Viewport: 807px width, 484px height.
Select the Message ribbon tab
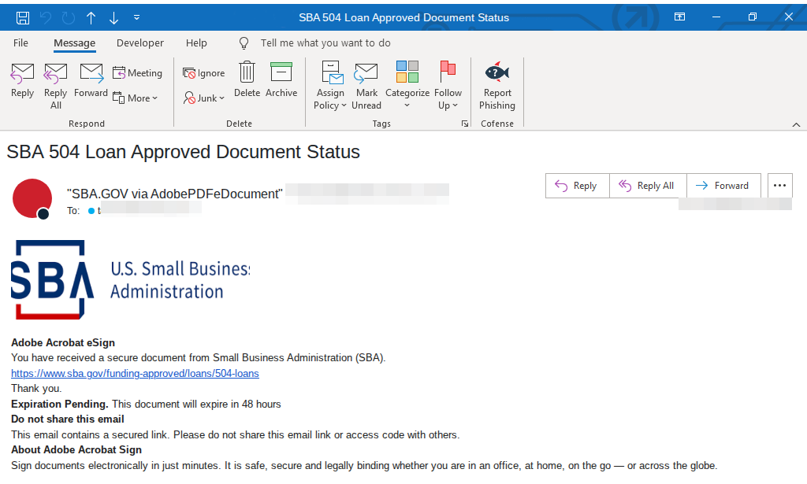(75, 43)
